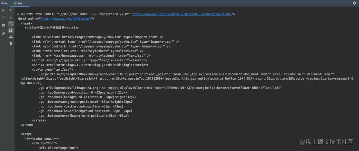Click the Up the Stack Trace arrow
Image resolution: width=359 pixels, height=151 pixels.
coord(11,11)
